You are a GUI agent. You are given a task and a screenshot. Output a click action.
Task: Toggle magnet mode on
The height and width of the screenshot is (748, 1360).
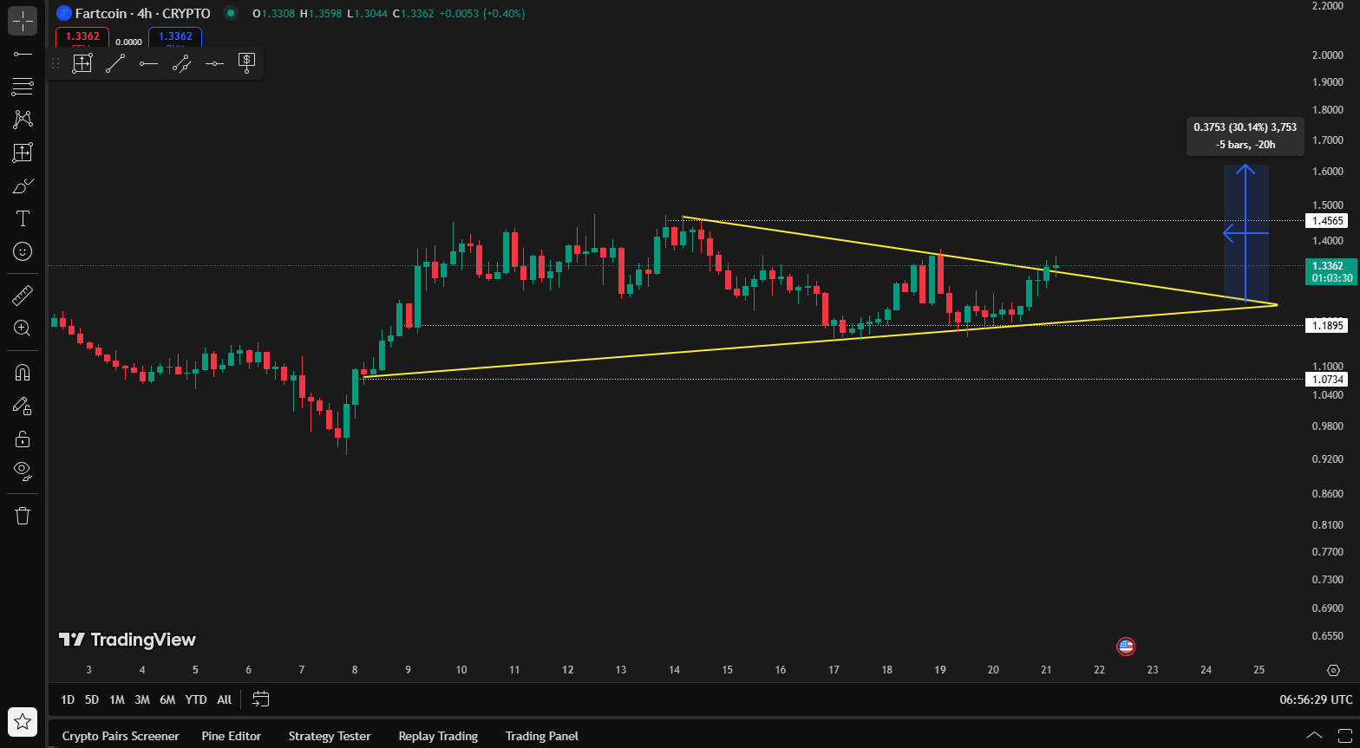tap(23, 373)
